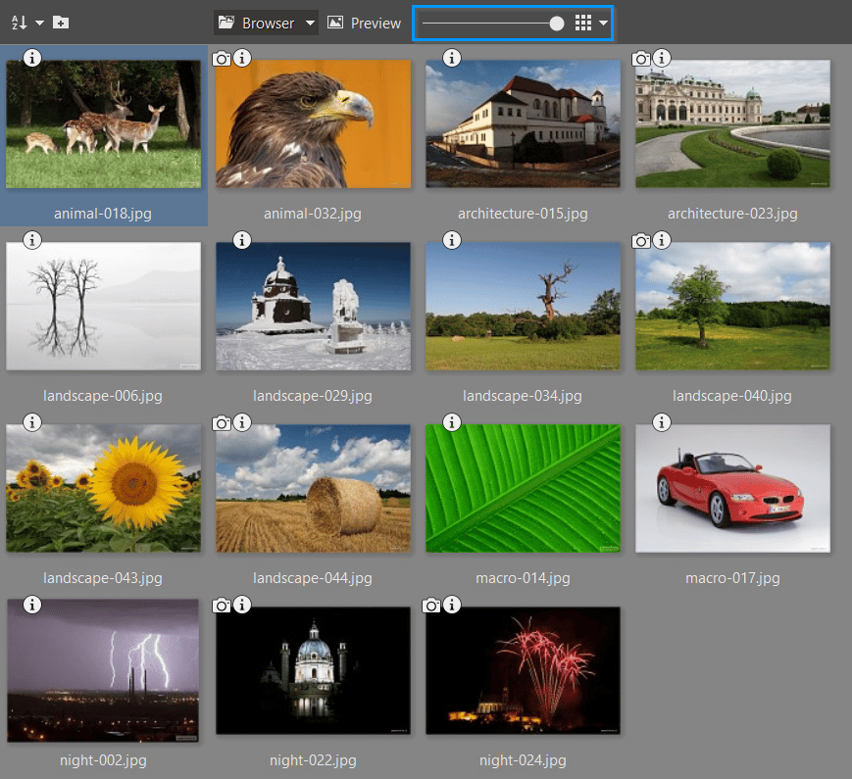Click camera icon on architecture-023.jpg
This screenshot has height=779, width=852.
(x=640, y=58)
